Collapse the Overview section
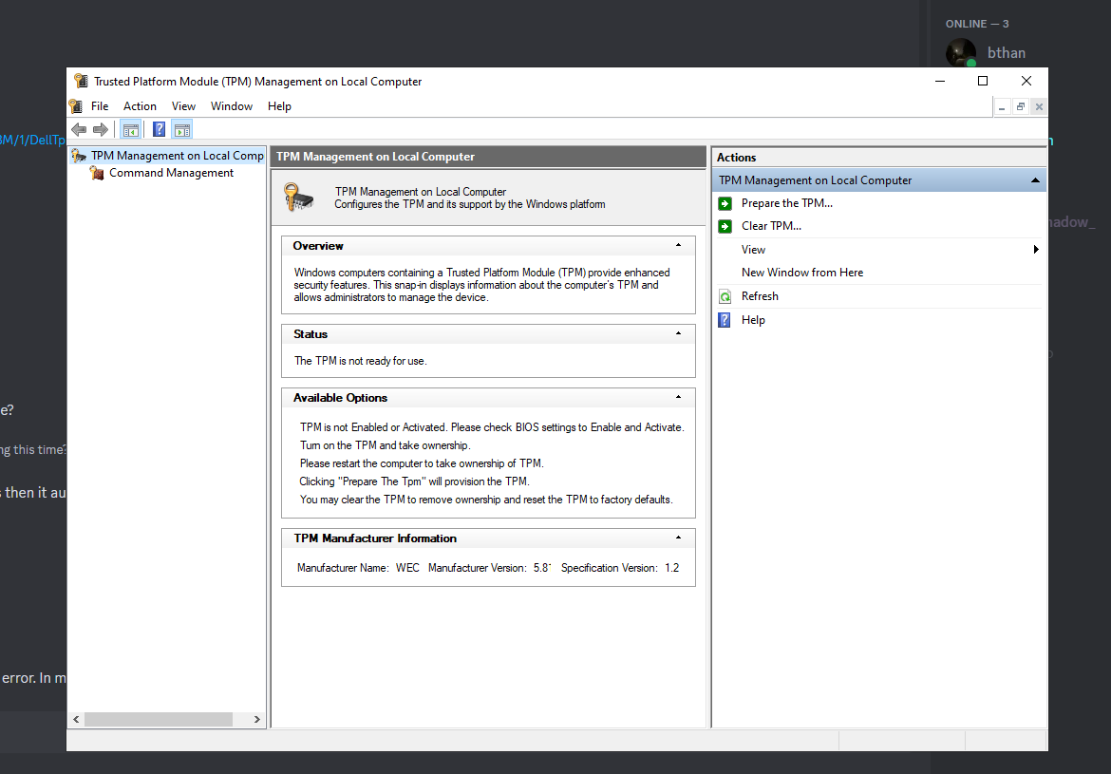Image resolution: width=1111 pixels, height=774 pixels. [678, 245]
